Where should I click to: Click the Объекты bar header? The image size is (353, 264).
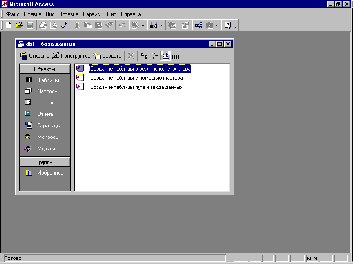pos(45,69)
